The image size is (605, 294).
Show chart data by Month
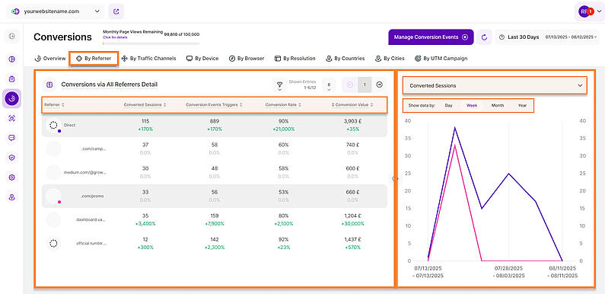click(x=498, y=105)
